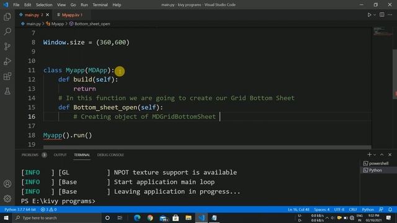Image resolution: width=397 pixels, height=223 pixels.
Task: Place cursor on line 18 Myapp().run()
Action: [x=68, y=135]
